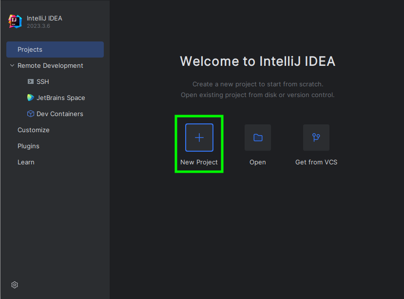Image resolution: width=404 pixels, height=299 pixels.
Task: Select the SSH remote development icon
Action: coord(30,81)
